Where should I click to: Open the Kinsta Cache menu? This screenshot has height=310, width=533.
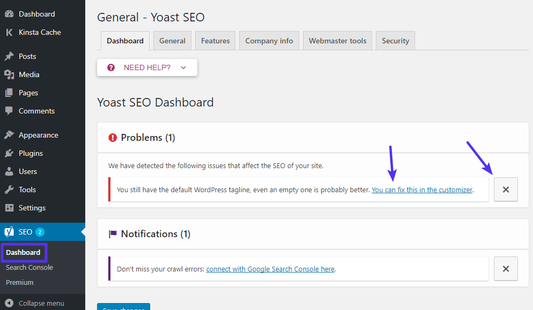[x=42, y=32]
